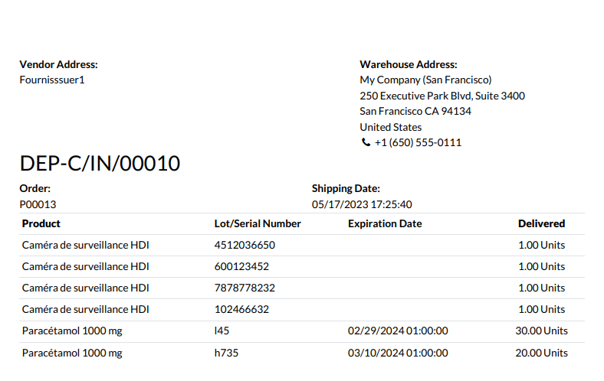Click vendor name Fournisssuer1

tap(51, 80)
